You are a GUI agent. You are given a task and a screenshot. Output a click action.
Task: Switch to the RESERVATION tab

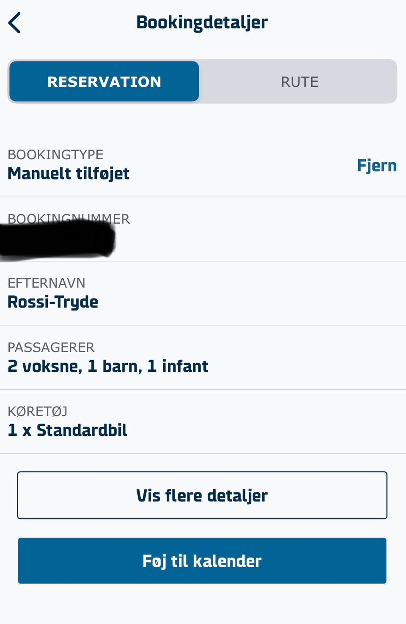pos(104,82)
